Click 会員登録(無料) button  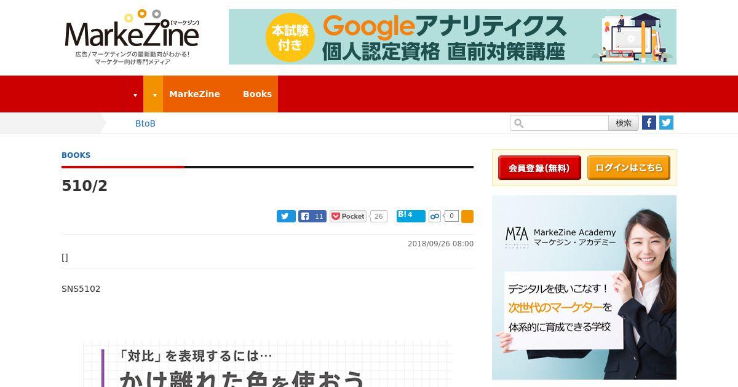tap(539, 168)
